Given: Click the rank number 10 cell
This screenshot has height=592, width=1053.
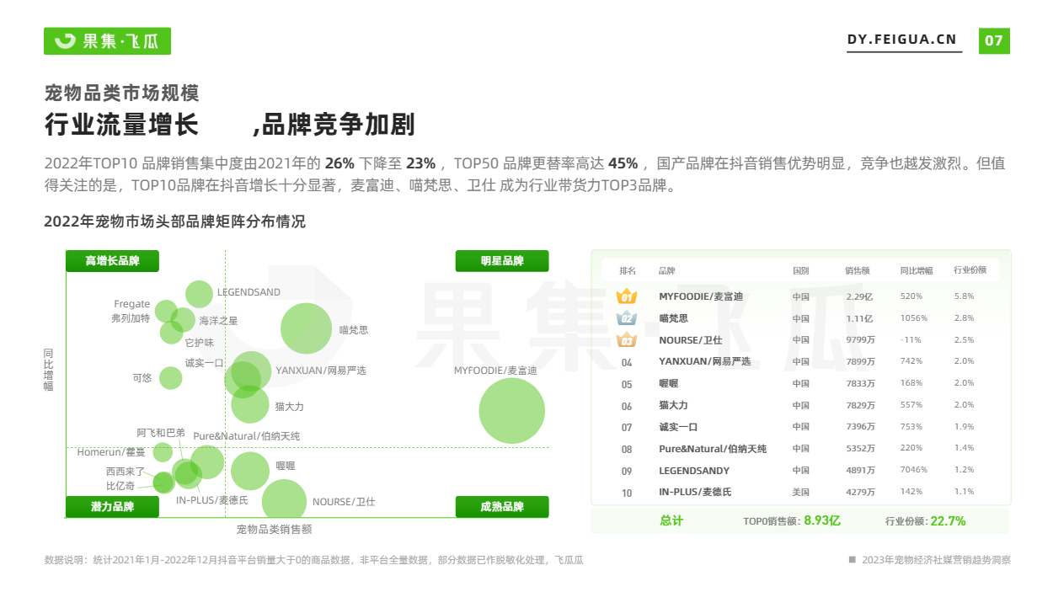Looking at the screenshot, I should (626, 493).
